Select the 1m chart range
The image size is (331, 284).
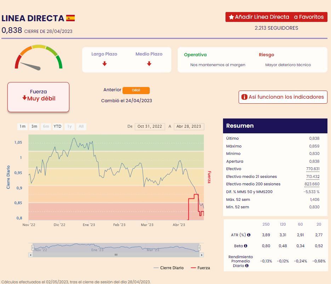tap(23, 126)
